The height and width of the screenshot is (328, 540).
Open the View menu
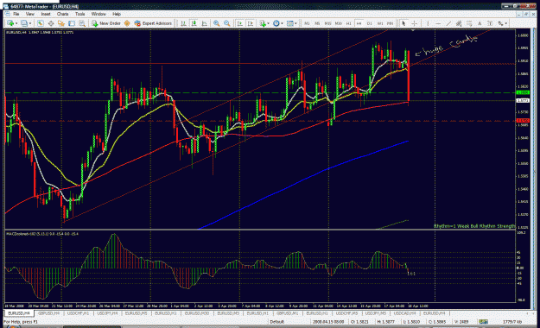click(x=30, y=14)
